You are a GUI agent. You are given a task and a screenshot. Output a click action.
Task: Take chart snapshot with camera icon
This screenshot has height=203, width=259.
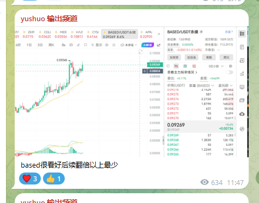pyautogui.click(x=71, y=45)
